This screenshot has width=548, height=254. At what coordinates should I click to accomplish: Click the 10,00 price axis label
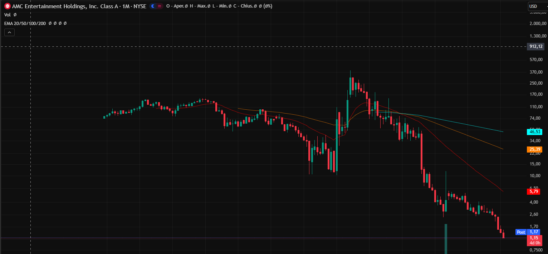pyautogui.click(x=535, y=175)
